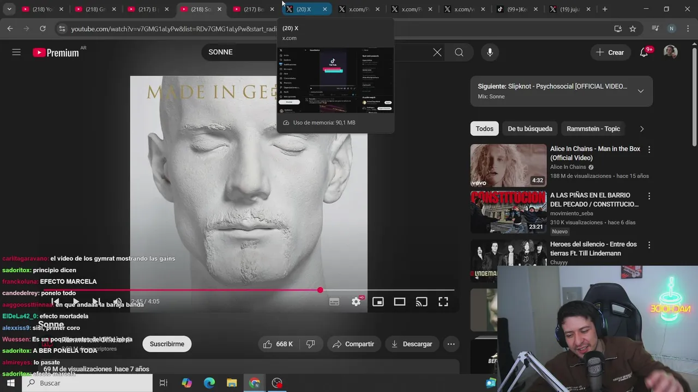The width and height of the screenshot is (698, 392).
Task: Submit search with the magnifier icon
Action: coord(459,52)
